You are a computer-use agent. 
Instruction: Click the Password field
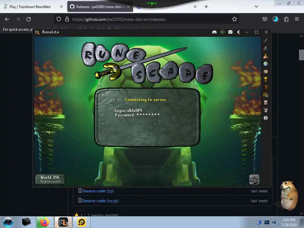[x=137, y=115]
